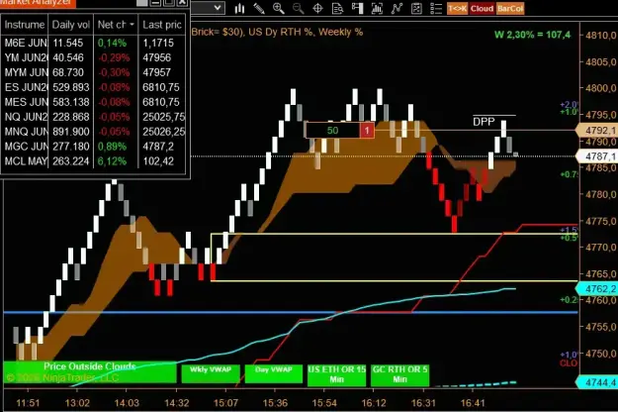Click the Day VWAP green button
The image size is (618, 412).
[x=274, y=373]
